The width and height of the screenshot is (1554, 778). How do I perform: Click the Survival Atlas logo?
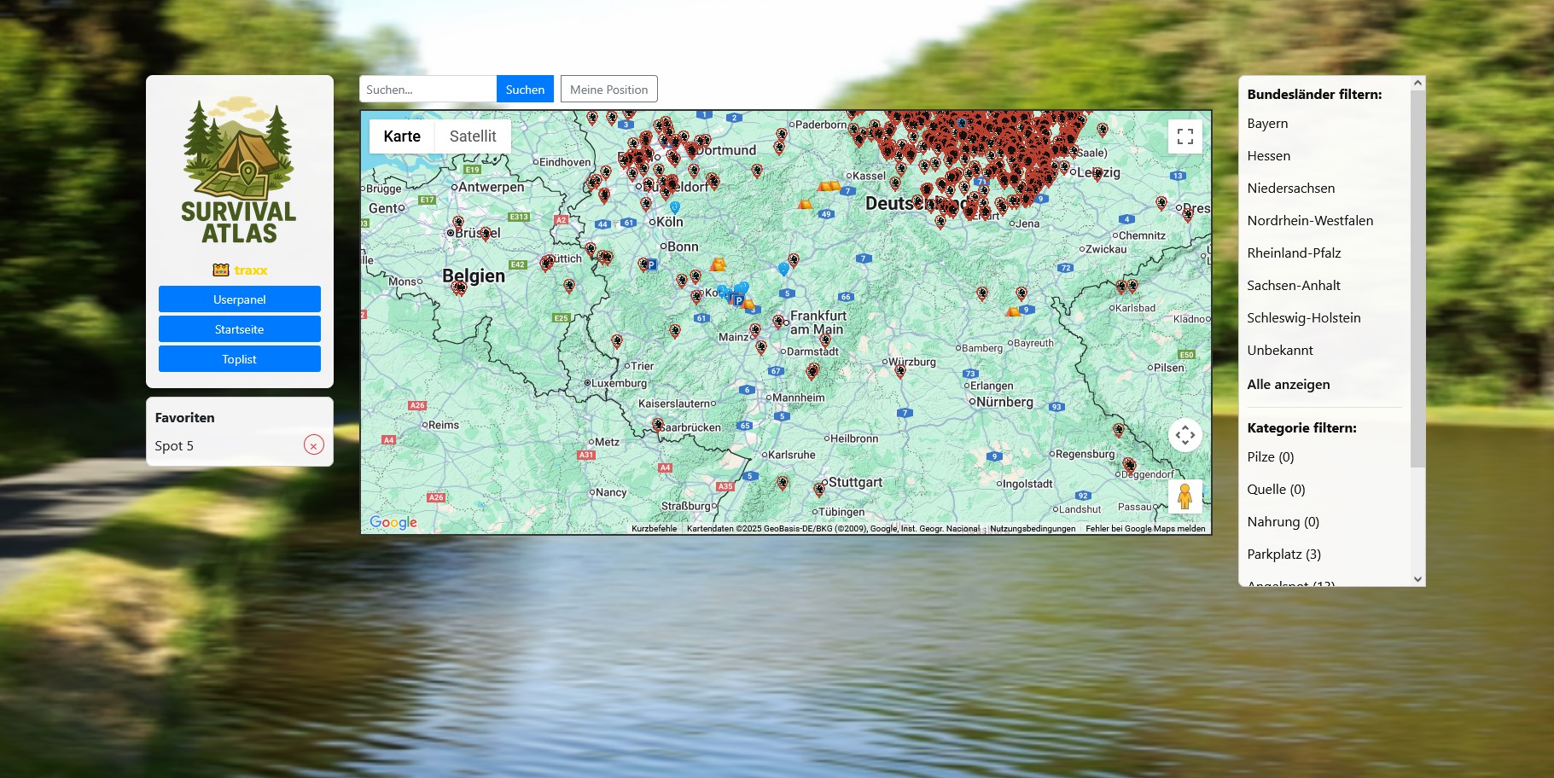click(239, 171)
